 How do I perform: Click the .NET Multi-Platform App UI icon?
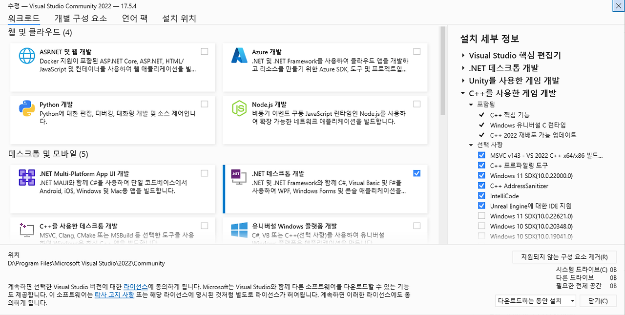click(x=26, y=177)
